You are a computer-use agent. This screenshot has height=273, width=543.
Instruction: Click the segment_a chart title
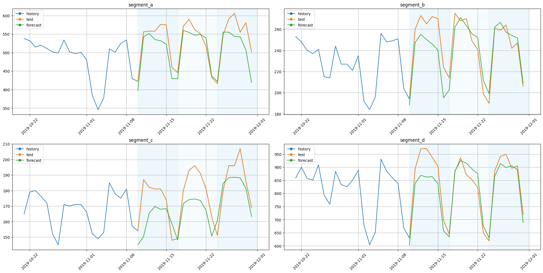(x=140, y=5)
